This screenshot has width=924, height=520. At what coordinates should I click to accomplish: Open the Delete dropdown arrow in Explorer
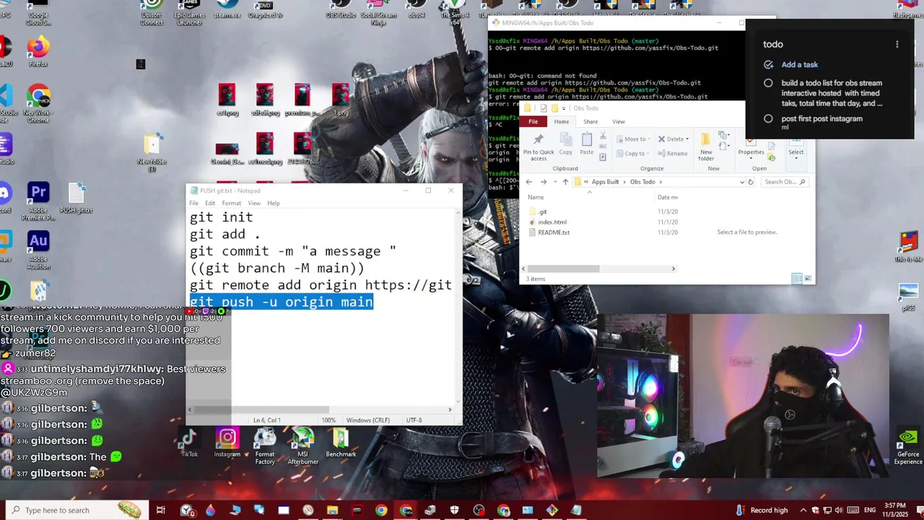pos(687,139)
